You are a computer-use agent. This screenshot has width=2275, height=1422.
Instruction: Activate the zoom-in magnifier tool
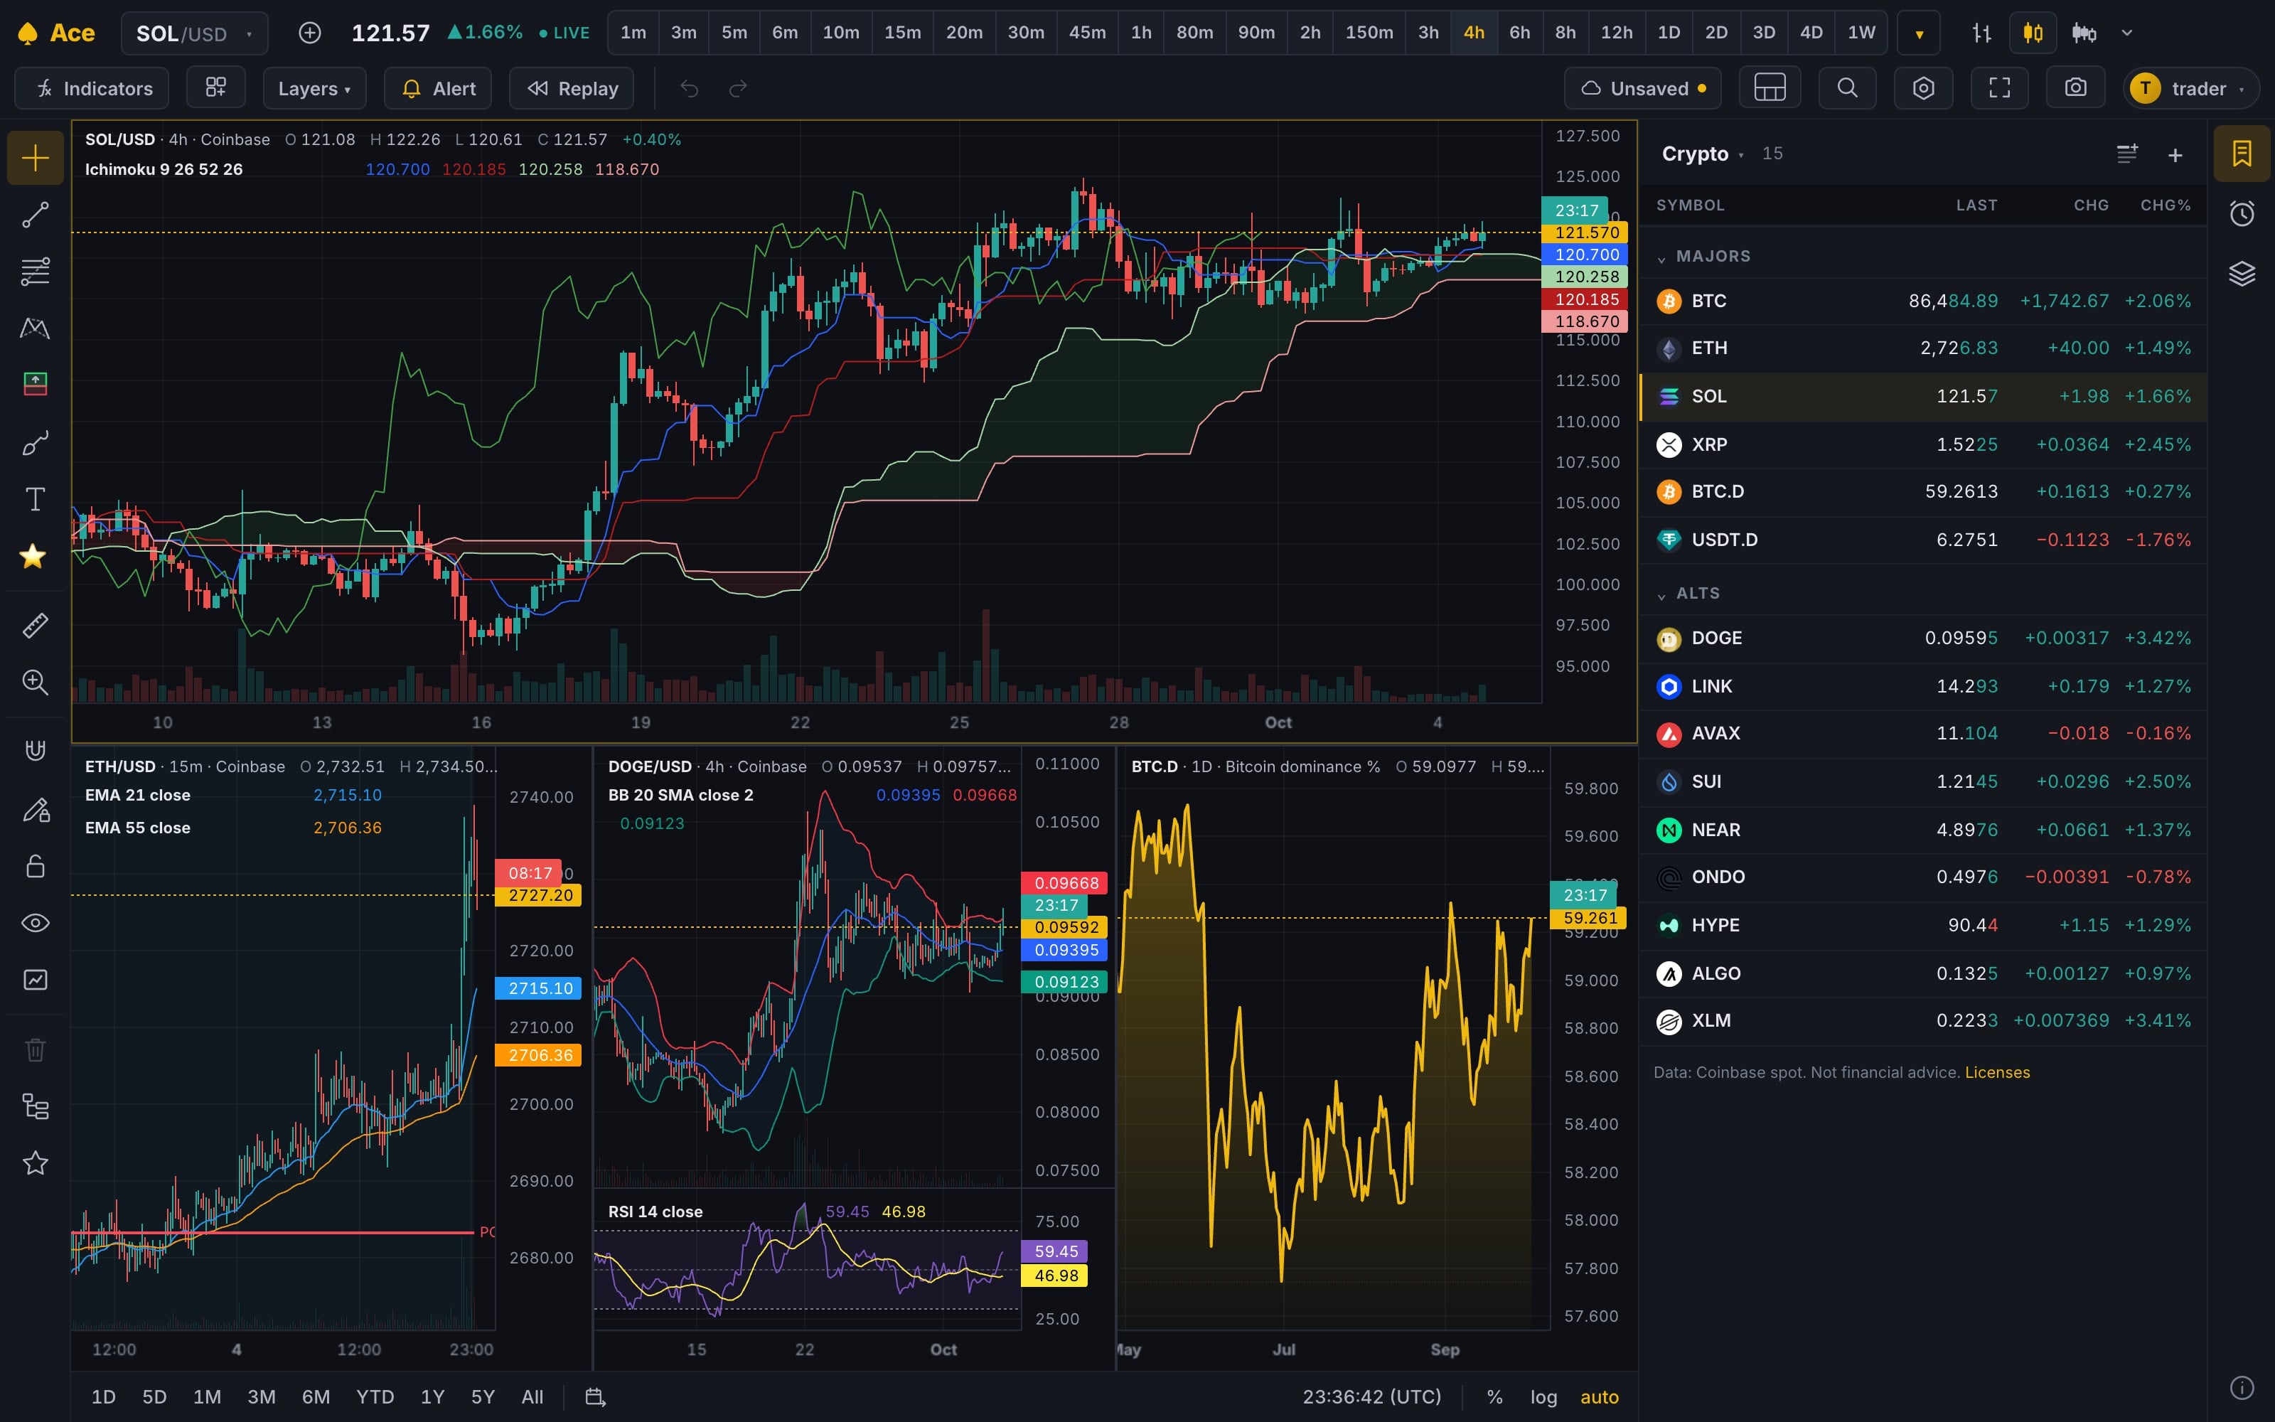35,682
